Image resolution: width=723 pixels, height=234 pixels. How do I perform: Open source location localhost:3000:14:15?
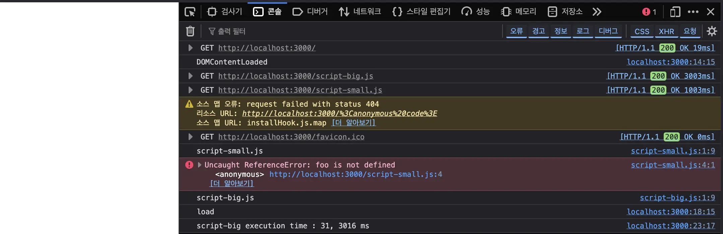[671, 62]
